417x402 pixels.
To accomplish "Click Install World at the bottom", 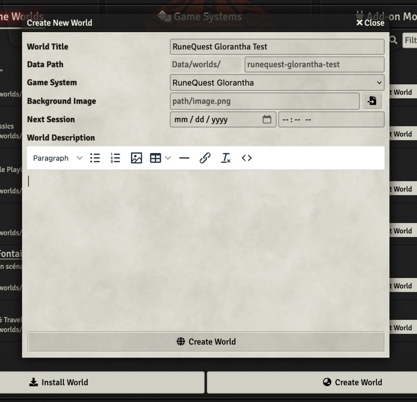I will [x=102, y=382].
